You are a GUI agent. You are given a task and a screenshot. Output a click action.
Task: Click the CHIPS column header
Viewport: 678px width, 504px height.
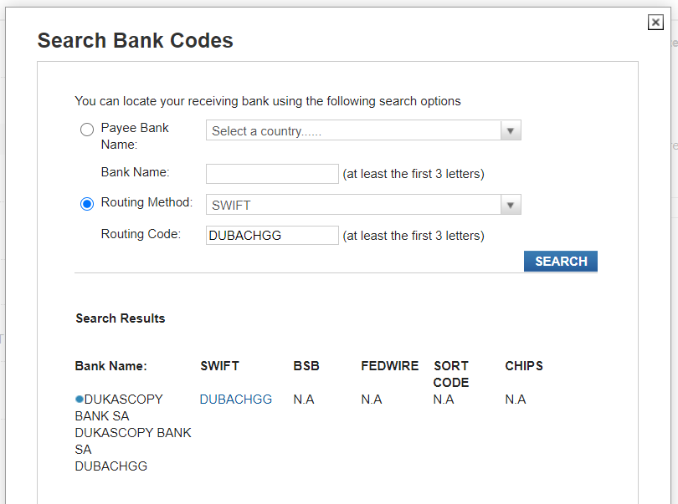(x=524, y=366)
